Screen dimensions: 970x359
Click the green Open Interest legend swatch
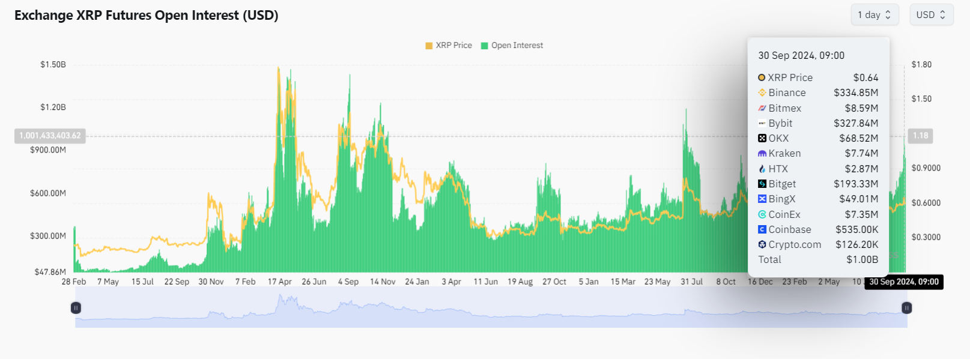(x=484, y=46)
